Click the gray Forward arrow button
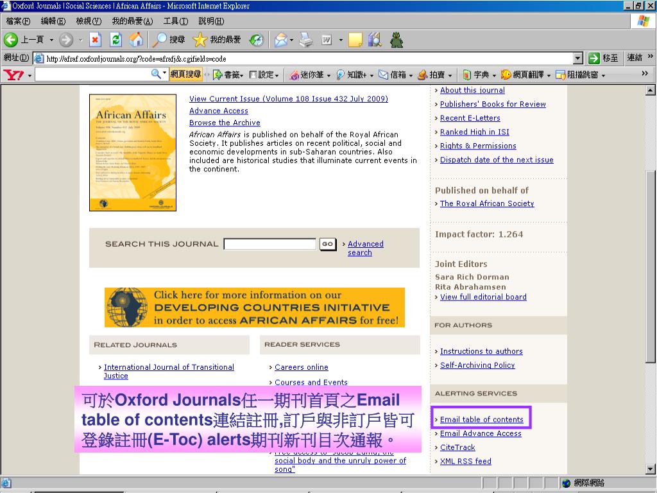The height and width of the screenshot is (493, 657). [66, 40]
